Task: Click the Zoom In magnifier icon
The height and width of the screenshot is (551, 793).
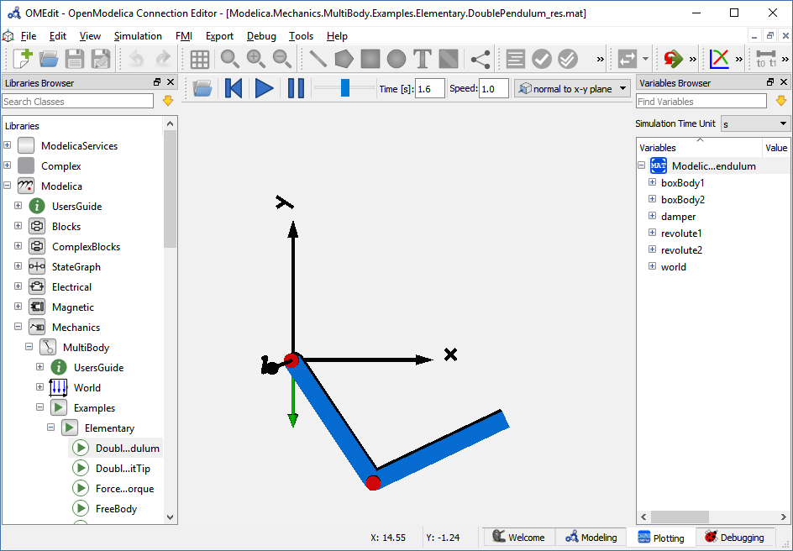Action: pos(256,59)
